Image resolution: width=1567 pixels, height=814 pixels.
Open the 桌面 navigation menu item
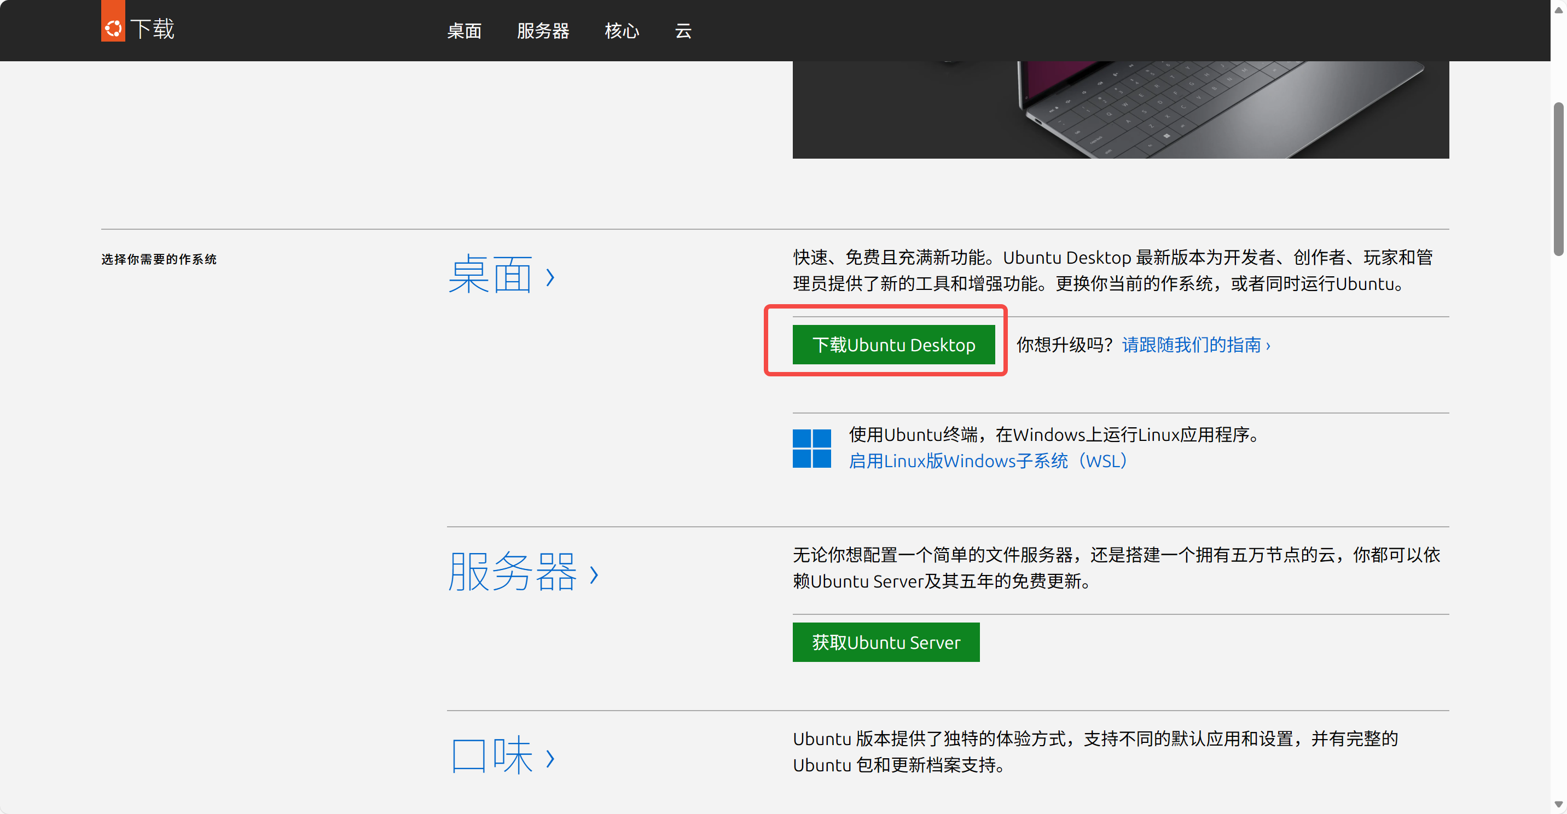point(463,31)
